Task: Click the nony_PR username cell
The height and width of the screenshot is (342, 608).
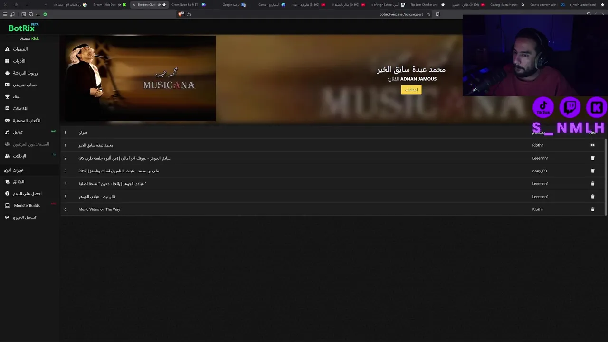Action: pos(540,171)
